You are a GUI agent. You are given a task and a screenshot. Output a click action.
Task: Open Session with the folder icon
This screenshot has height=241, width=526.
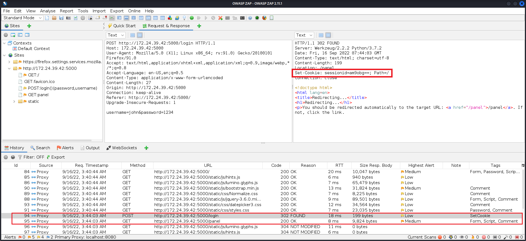pos(54,18)
